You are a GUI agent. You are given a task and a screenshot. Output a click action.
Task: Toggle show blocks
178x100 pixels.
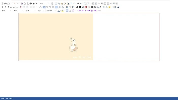[x=70, y=11]
